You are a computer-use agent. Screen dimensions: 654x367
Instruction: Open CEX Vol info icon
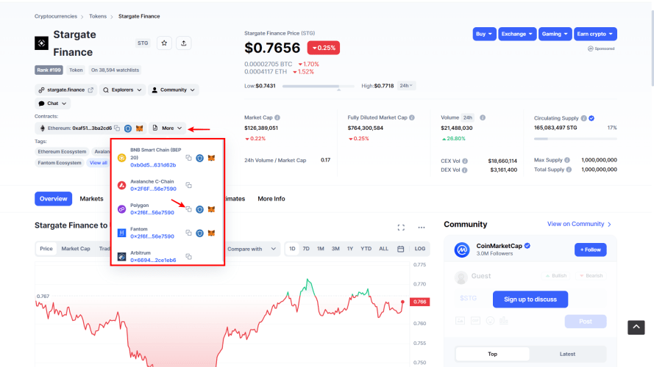tap(465, 161)
